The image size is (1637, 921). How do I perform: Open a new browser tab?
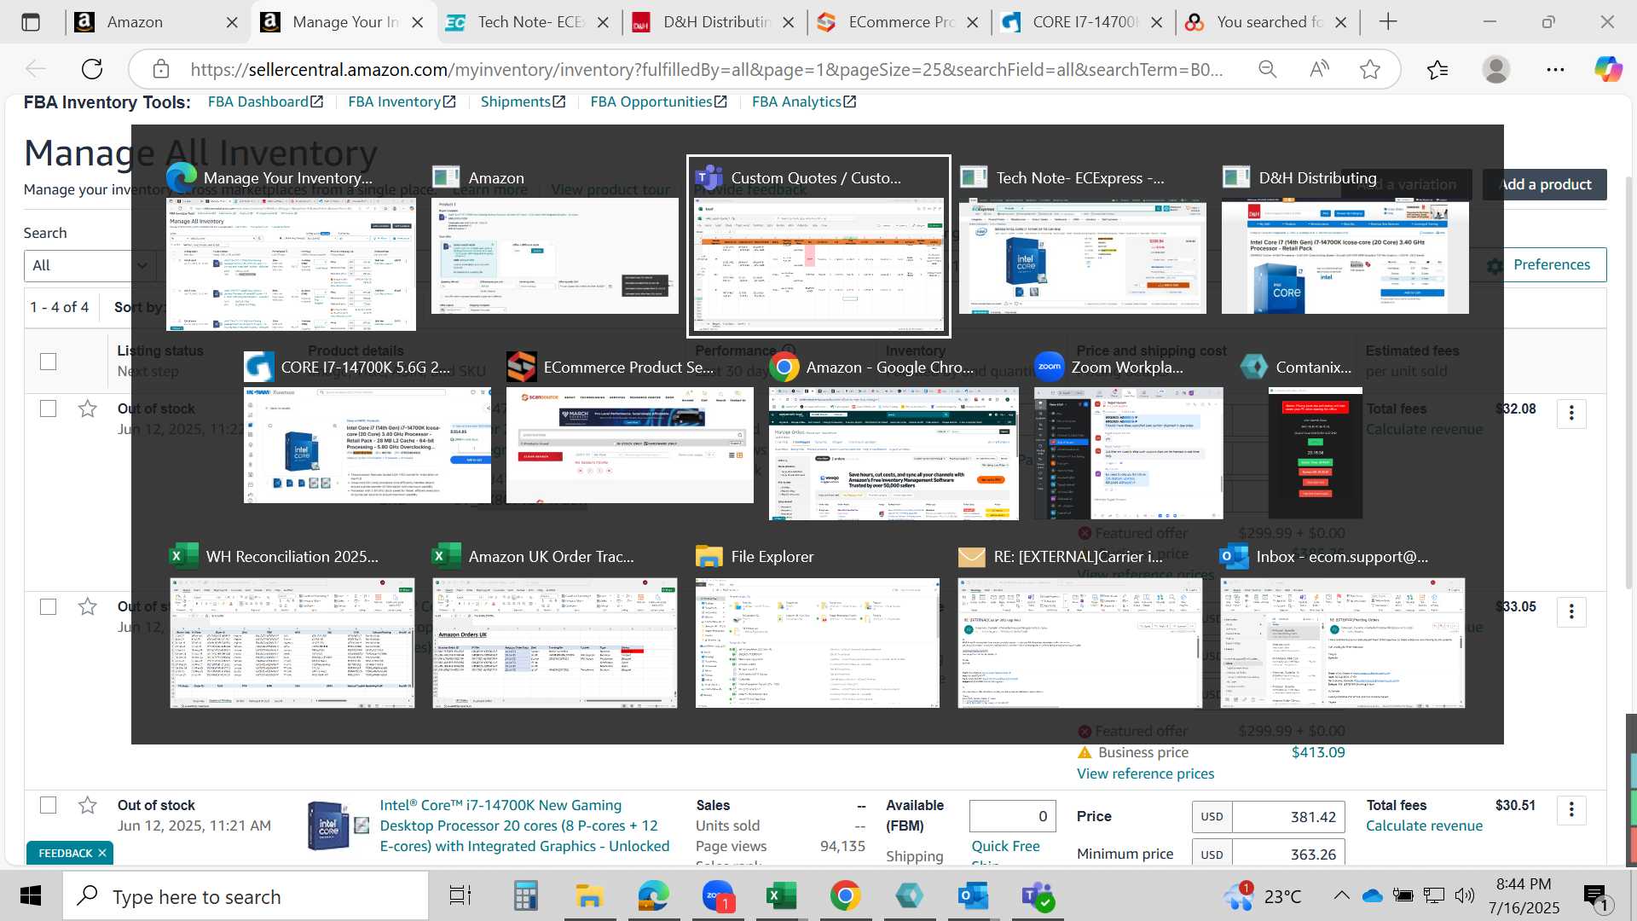coord(1388,22)
